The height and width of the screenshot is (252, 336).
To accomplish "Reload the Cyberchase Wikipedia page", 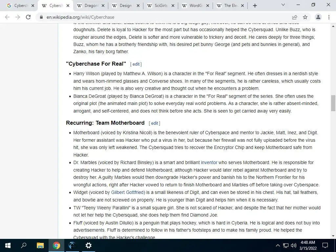I will pos(28,17).
